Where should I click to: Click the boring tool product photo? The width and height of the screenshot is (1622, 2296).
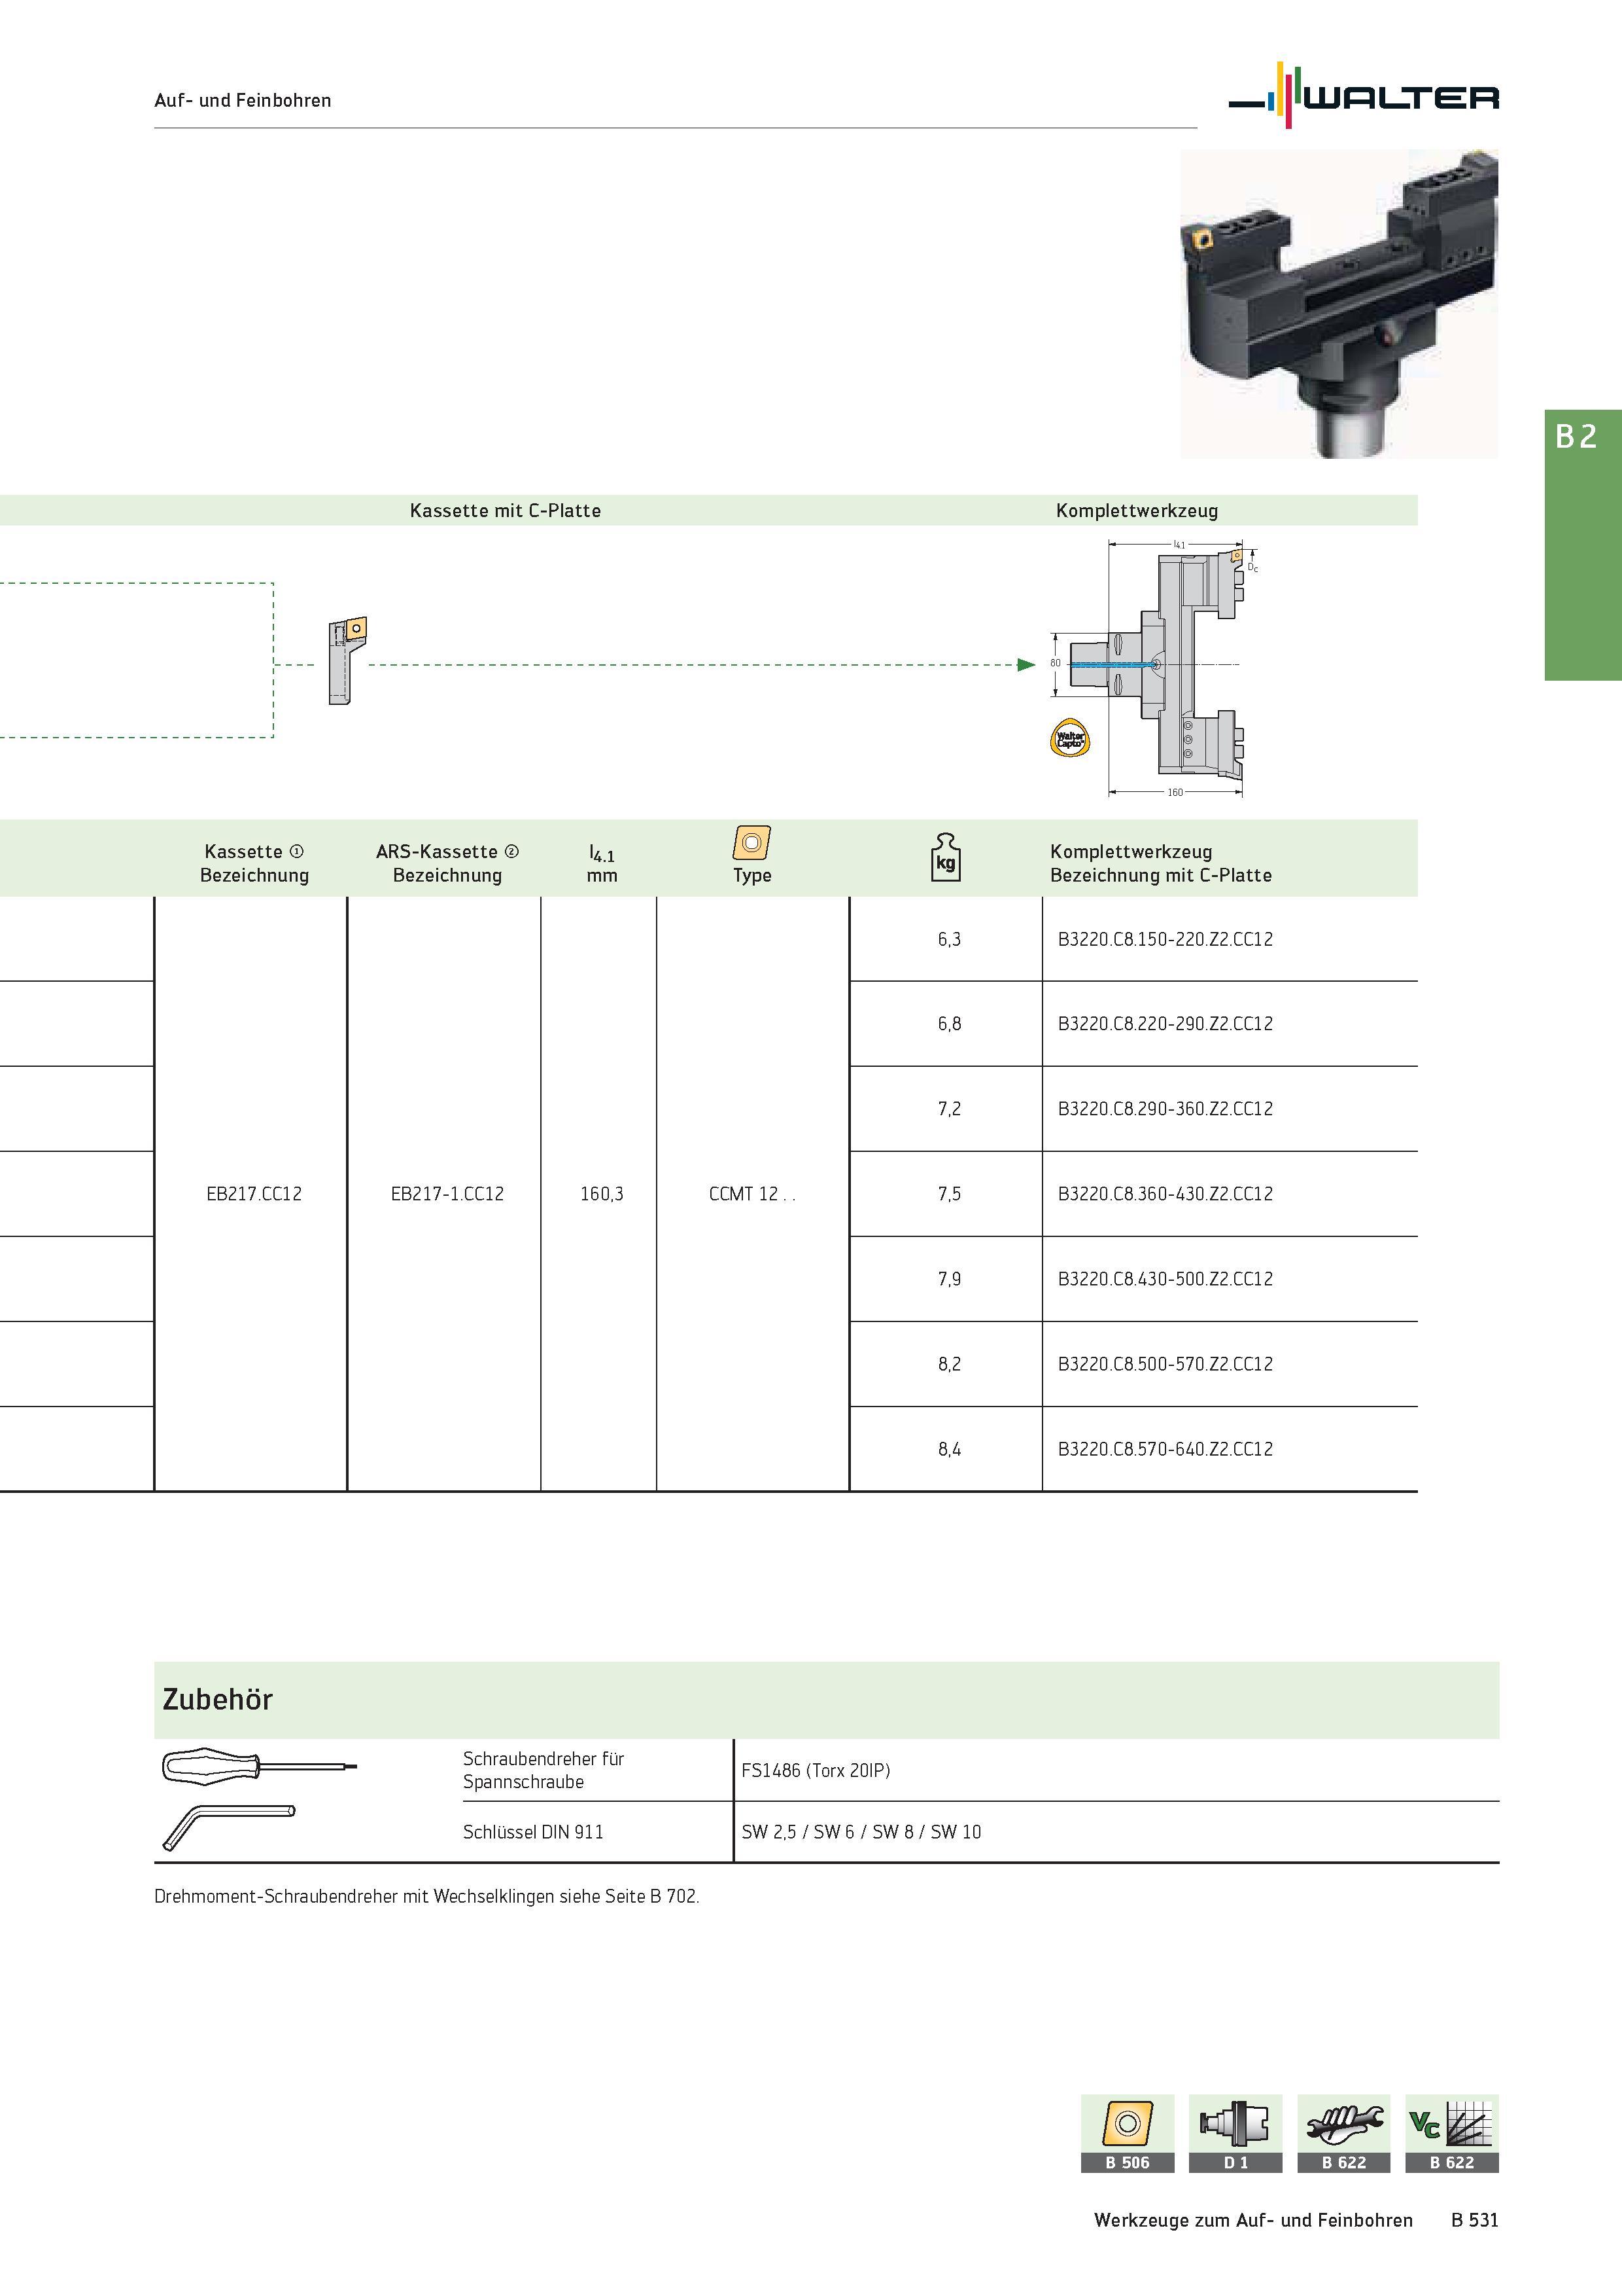(1339, 304)
